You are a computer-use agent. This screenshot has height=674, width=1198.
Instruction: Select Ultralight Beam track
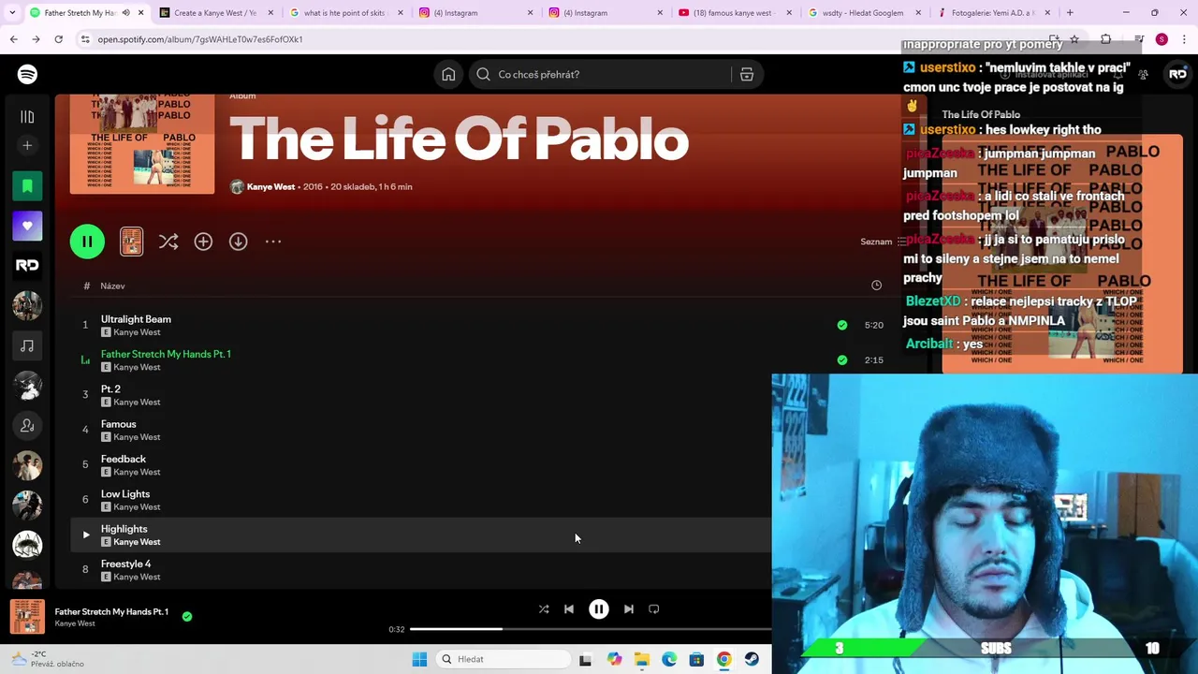[136, 319]
